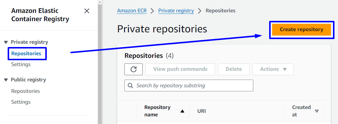Click the refresh repositories icon button
Screen dimensions: 338x124
pos(134,69)
